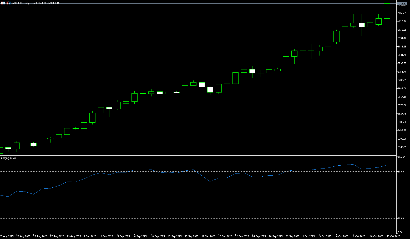Select the white candle at 8 Oct 2025
Image resolution: width=410 pixels, height=239 pixels.
pos(362,25)
